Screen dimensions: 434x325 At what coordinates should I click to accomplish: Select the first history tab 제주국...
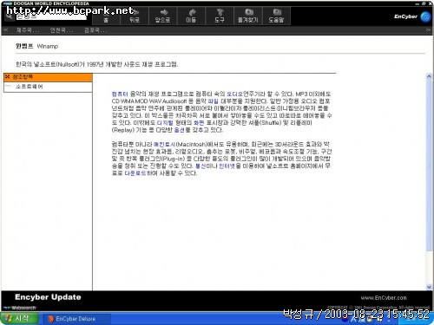[28, 30]
